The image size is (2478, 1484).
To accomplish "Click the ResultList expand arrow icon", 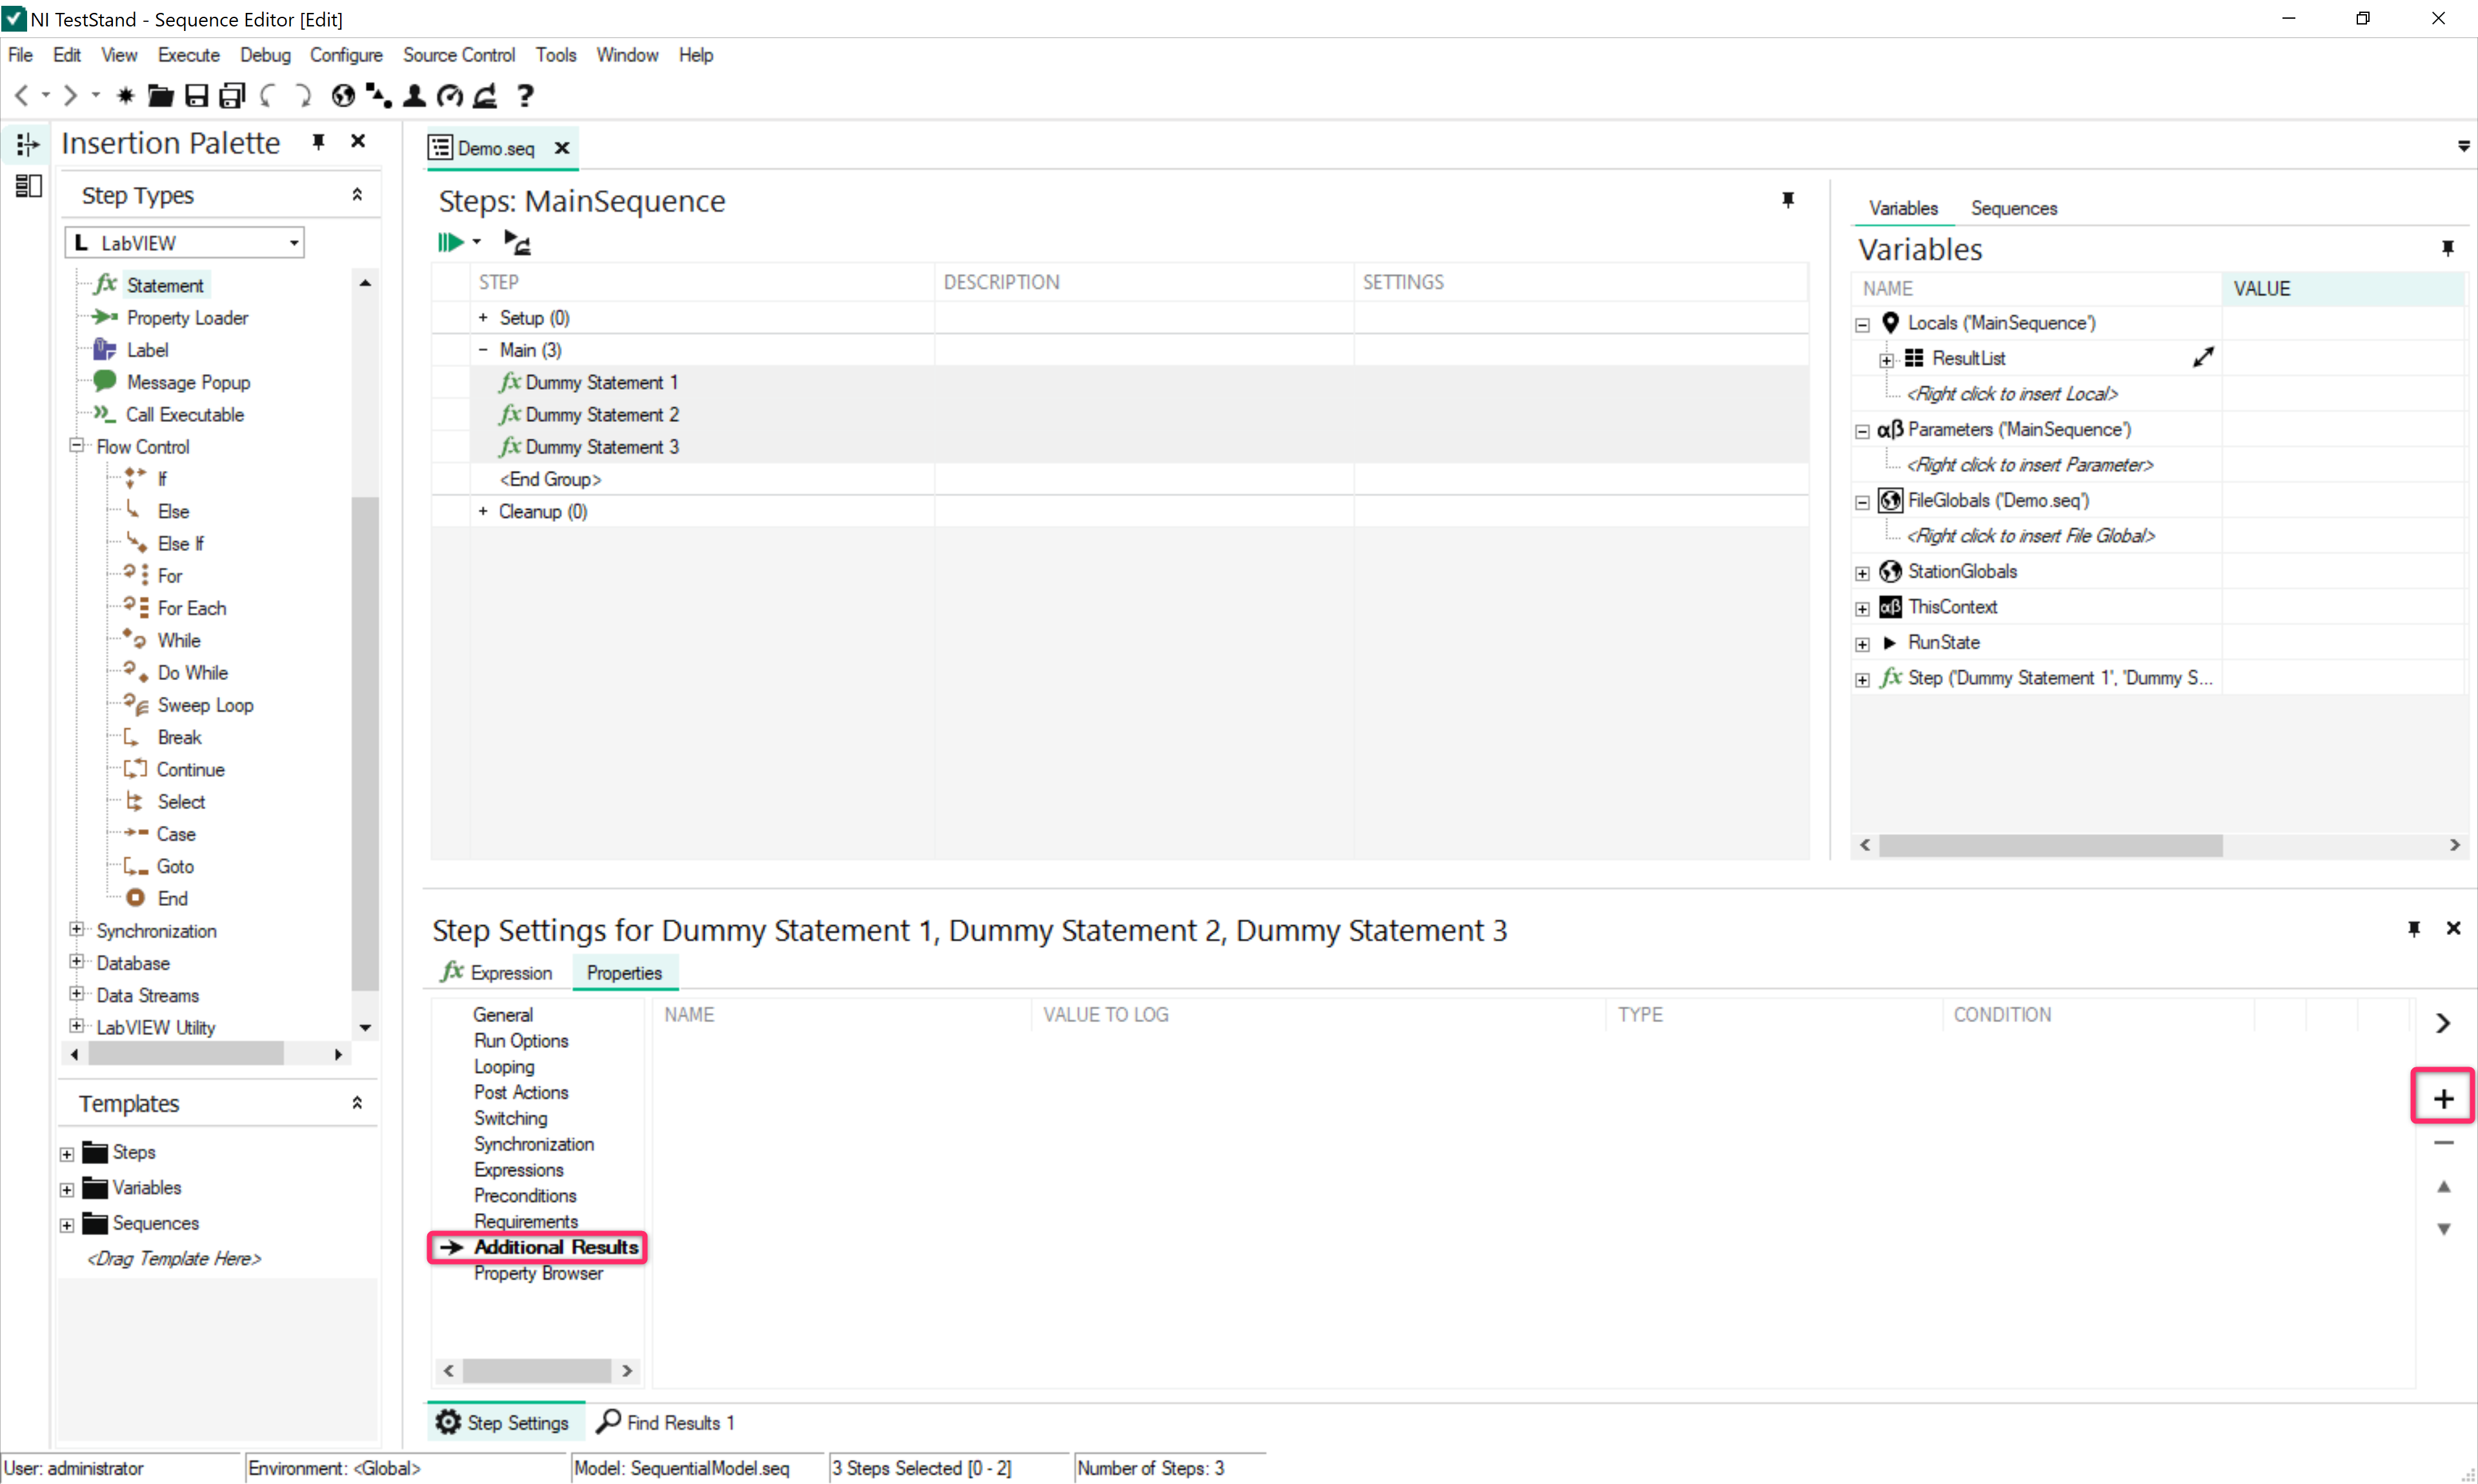I will pyautogui.click(x=2203, y=357).
